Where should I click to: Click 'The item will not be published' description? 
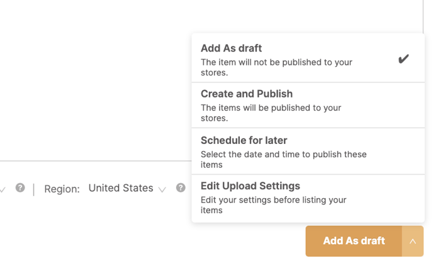coord(276,67)
